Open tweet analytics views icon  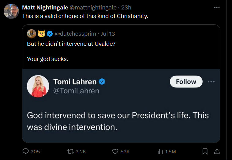(x=160, y=151)
